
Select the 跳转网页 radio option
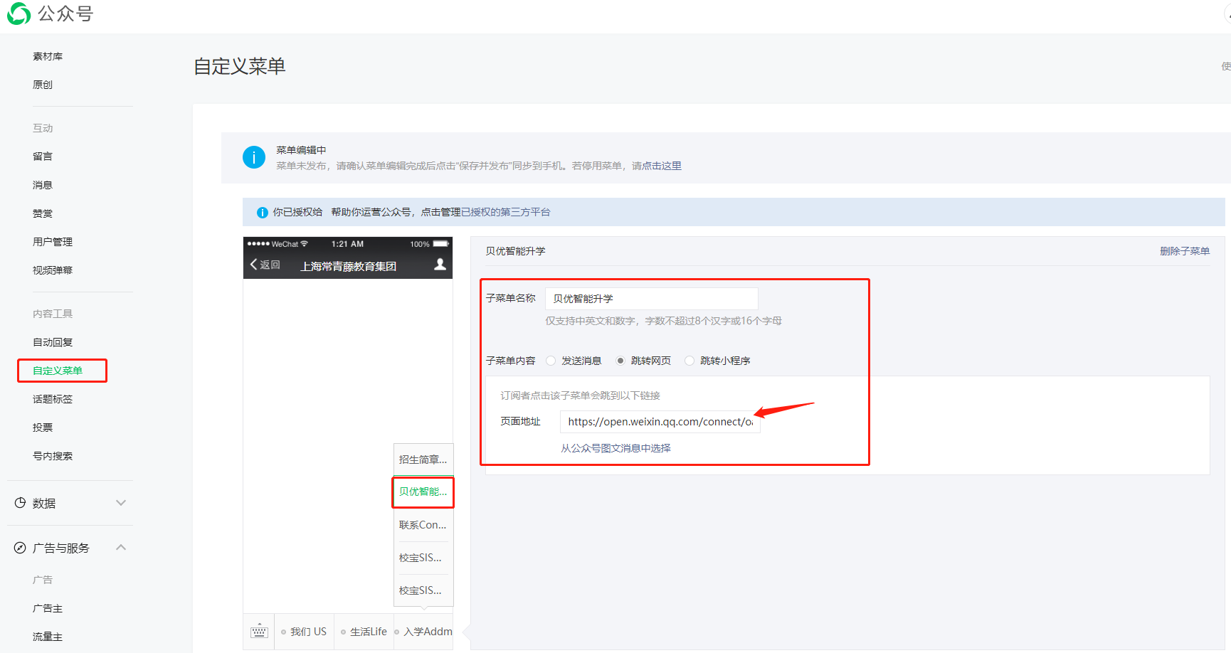click(x=620, y=361)
